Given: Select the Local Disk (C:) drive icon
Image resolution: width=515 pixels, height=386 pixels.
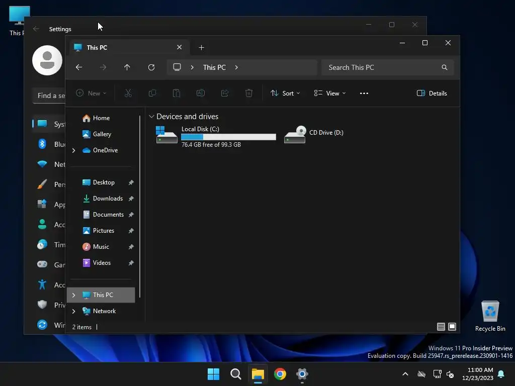Looking at the screenshot, I should pos(166,135).
